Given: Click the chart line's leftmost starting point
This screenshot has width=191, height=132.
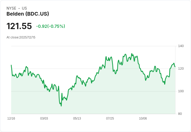Looking at the screenshot, I should click(x=11, y=65).
